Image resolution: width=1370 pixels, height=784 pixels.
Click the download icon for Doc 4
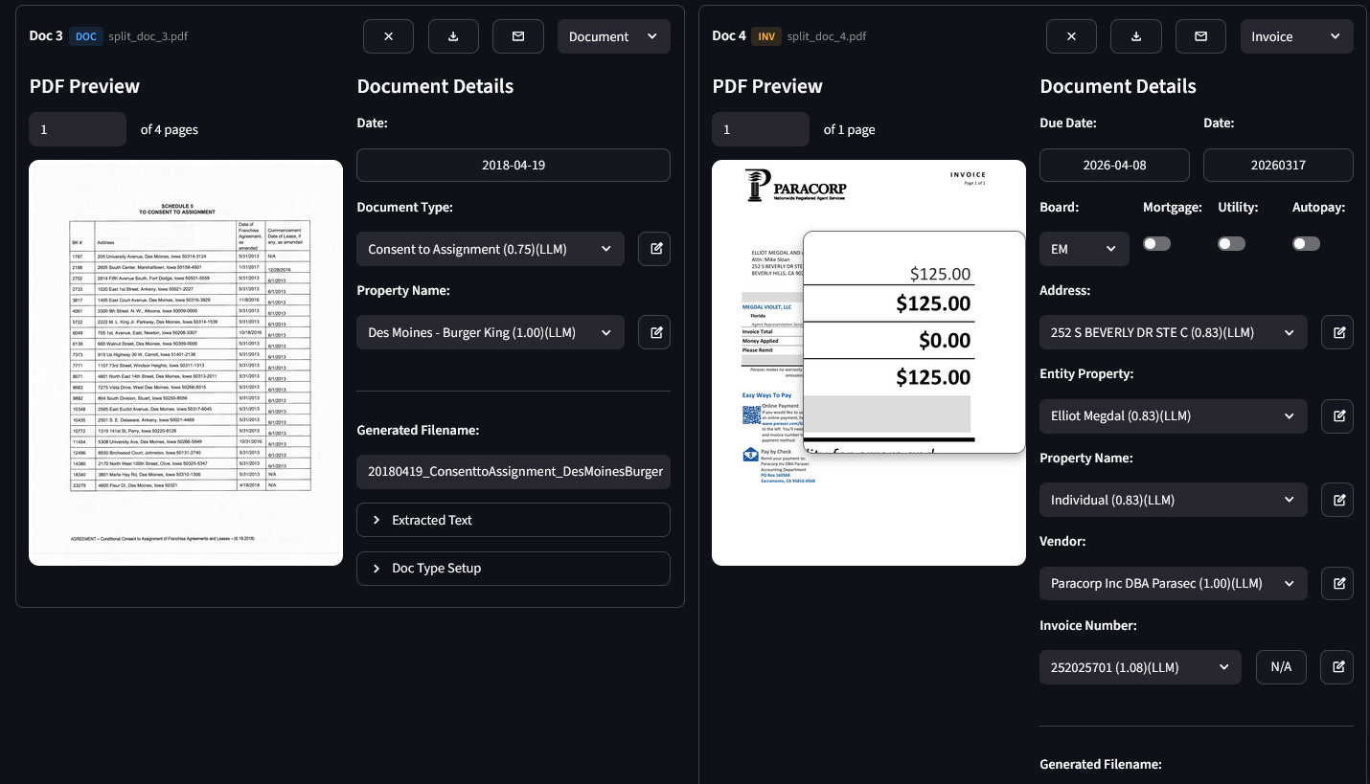tap(1136, 36)
